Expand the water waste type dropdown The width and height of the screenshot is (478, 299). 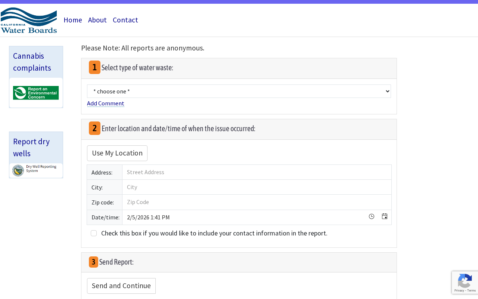point(239,91)
